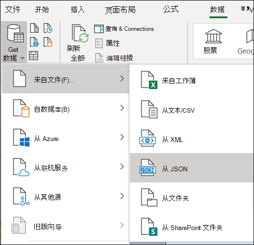Click the From Text/CSV small ribbon icon
254x245 pixels.
click(x=34, y=28)
